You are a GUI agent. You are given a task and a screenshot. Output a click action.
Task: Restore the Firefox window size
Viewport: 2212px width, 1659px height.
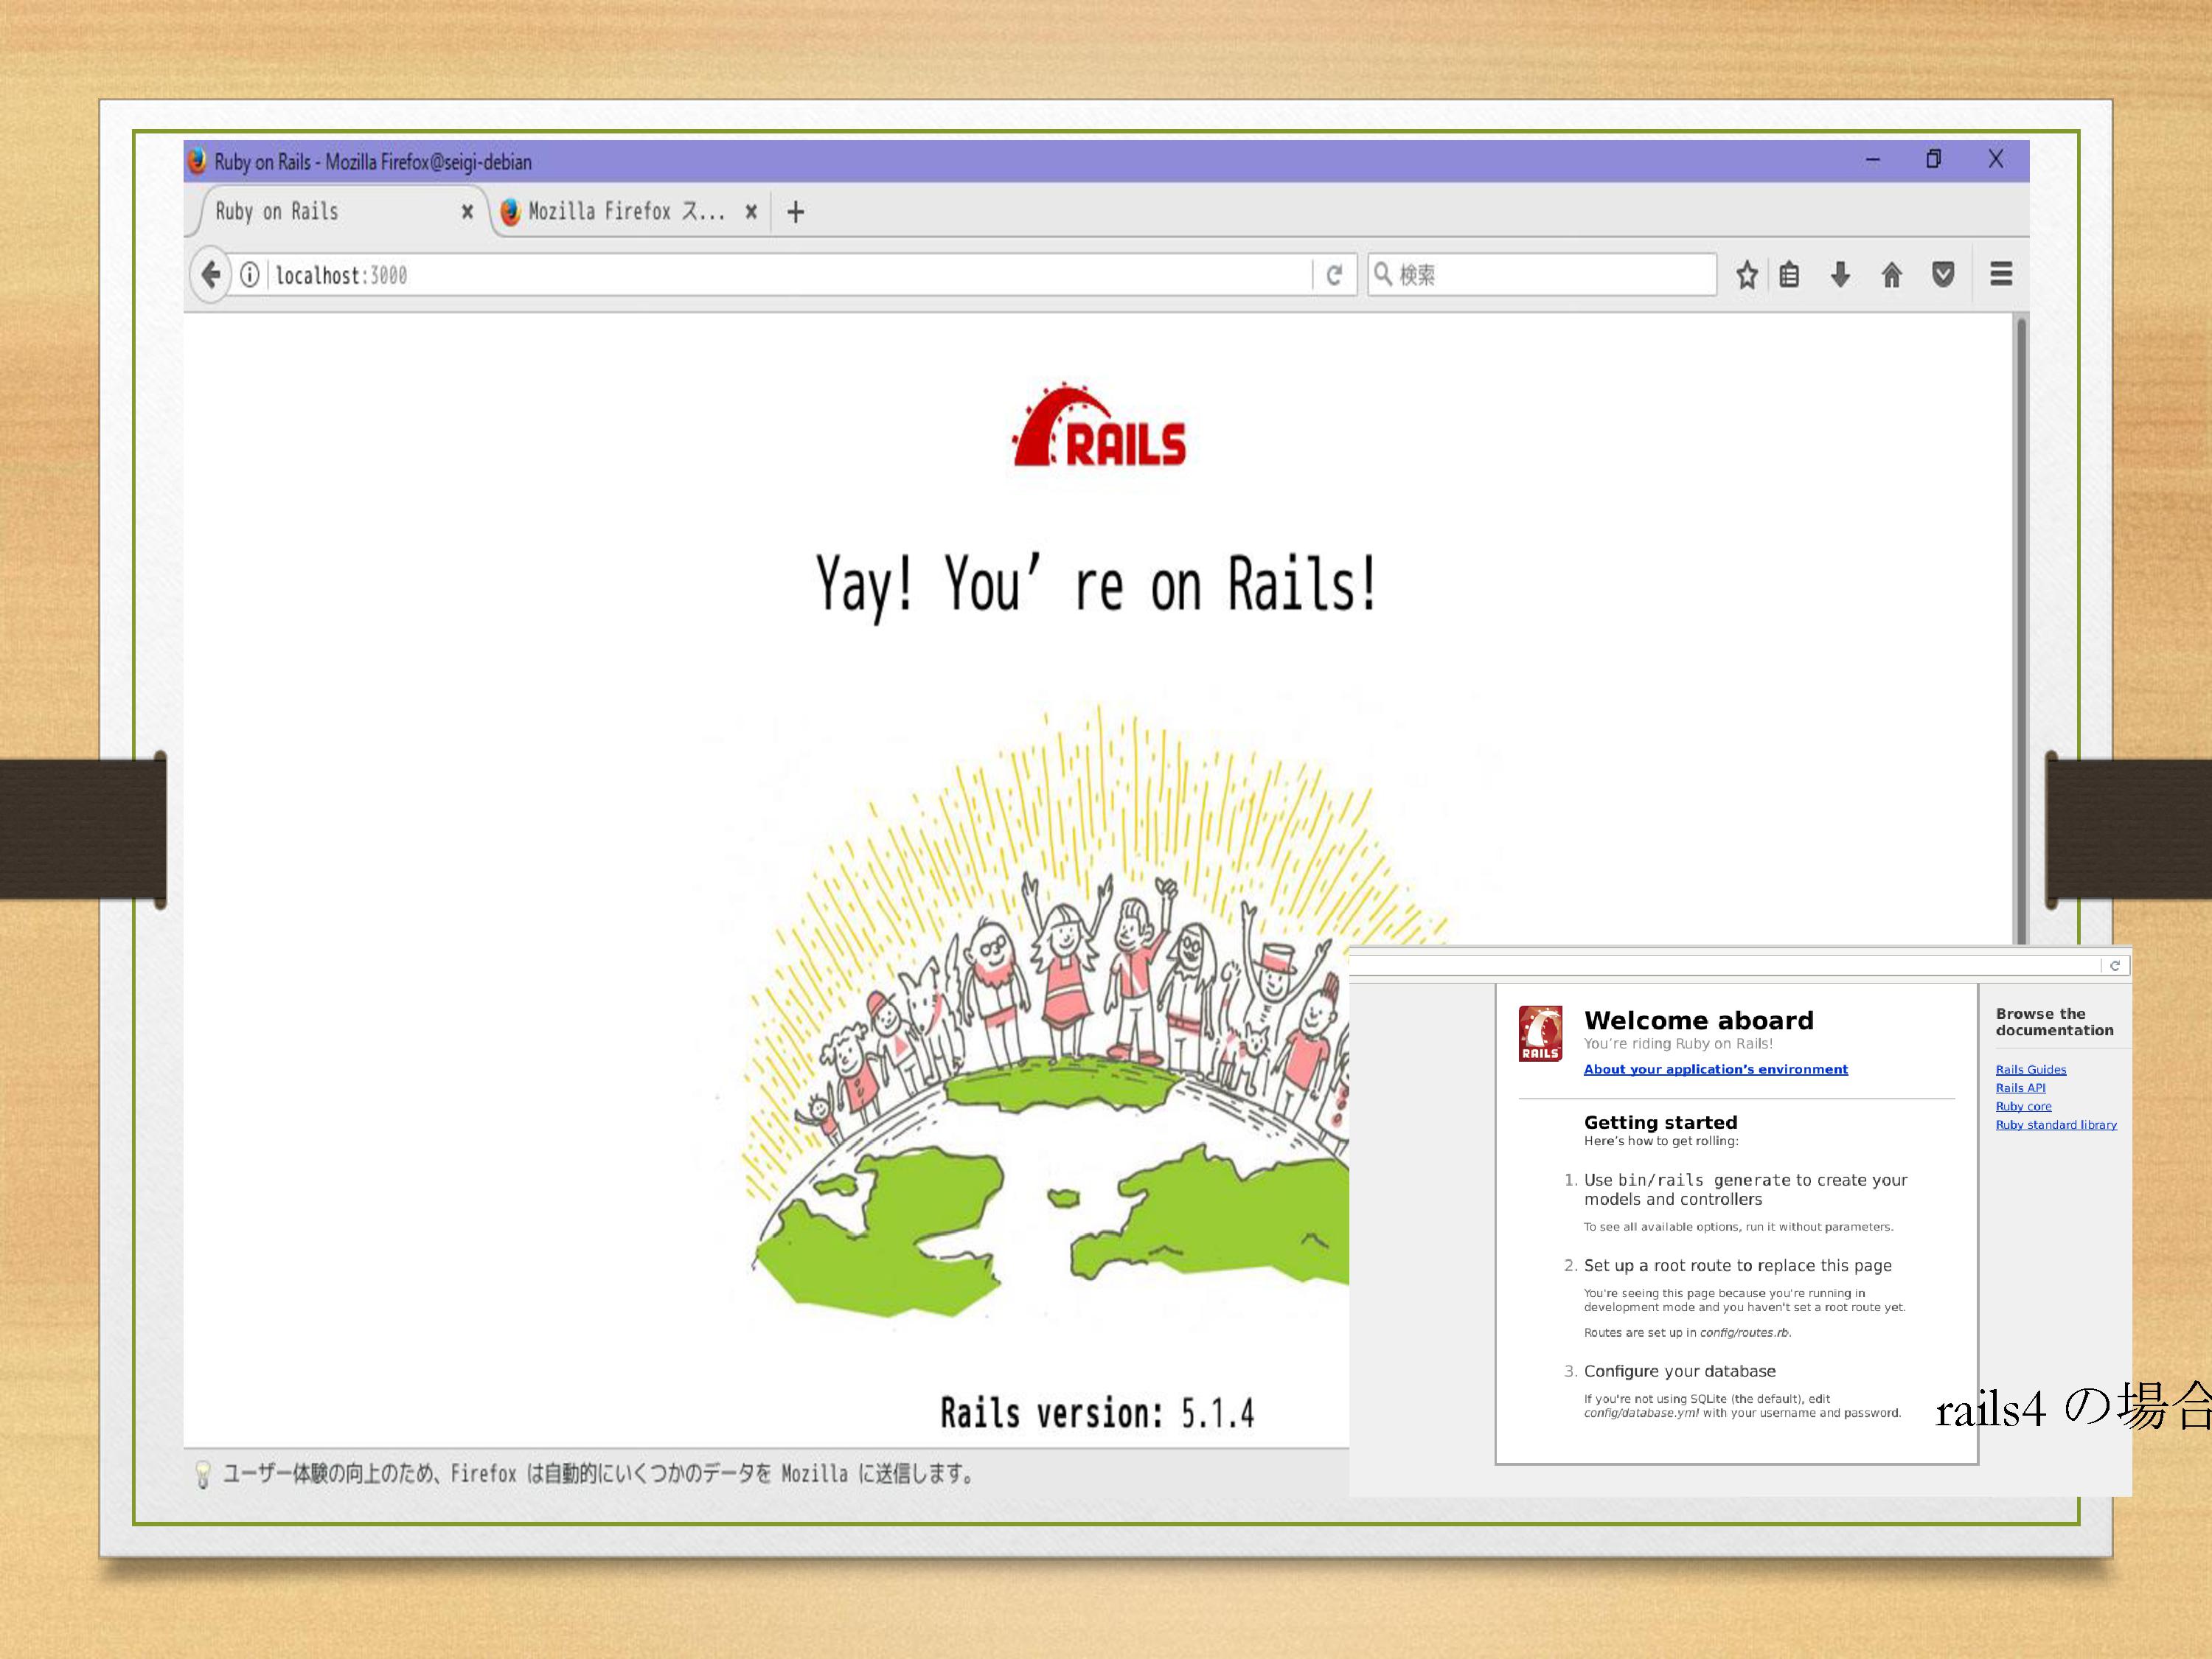1934,159
